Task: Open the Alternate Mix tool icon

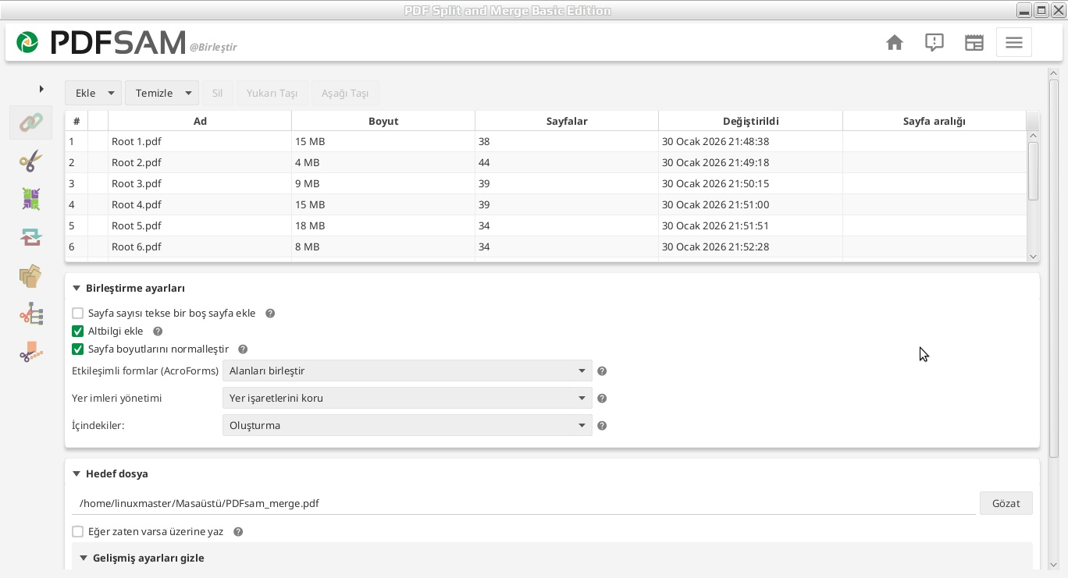Action: click(x=31, y=199)
